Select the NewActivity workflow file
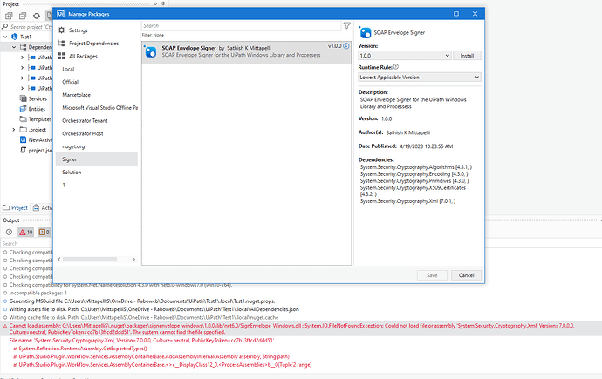The width and height of the screenshot is (602, 379). coord(40,140)
